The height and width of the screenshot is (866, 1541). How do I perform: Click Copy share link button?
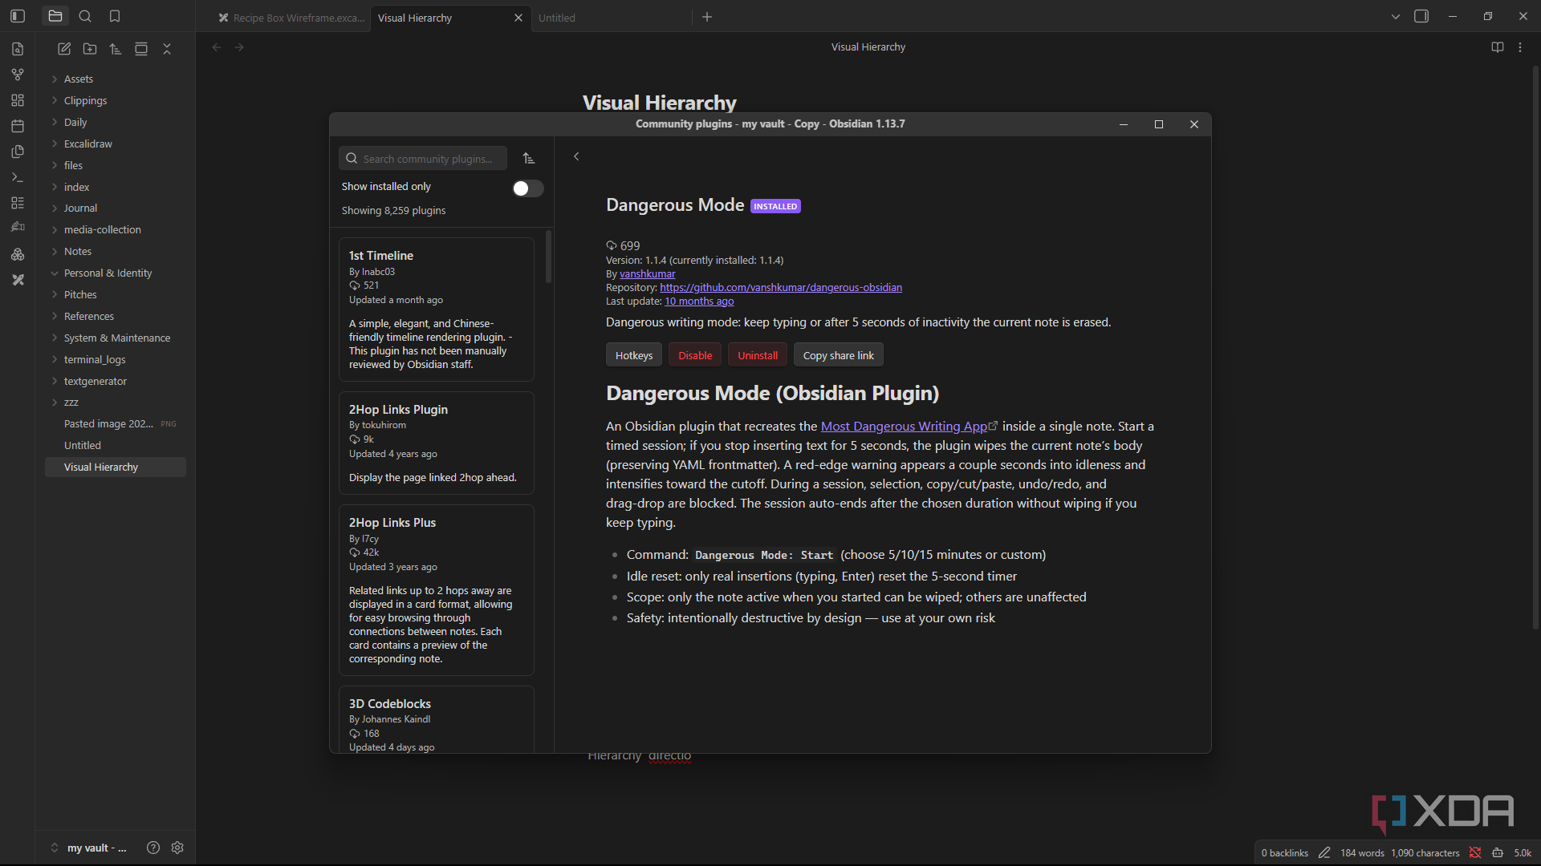839,355
